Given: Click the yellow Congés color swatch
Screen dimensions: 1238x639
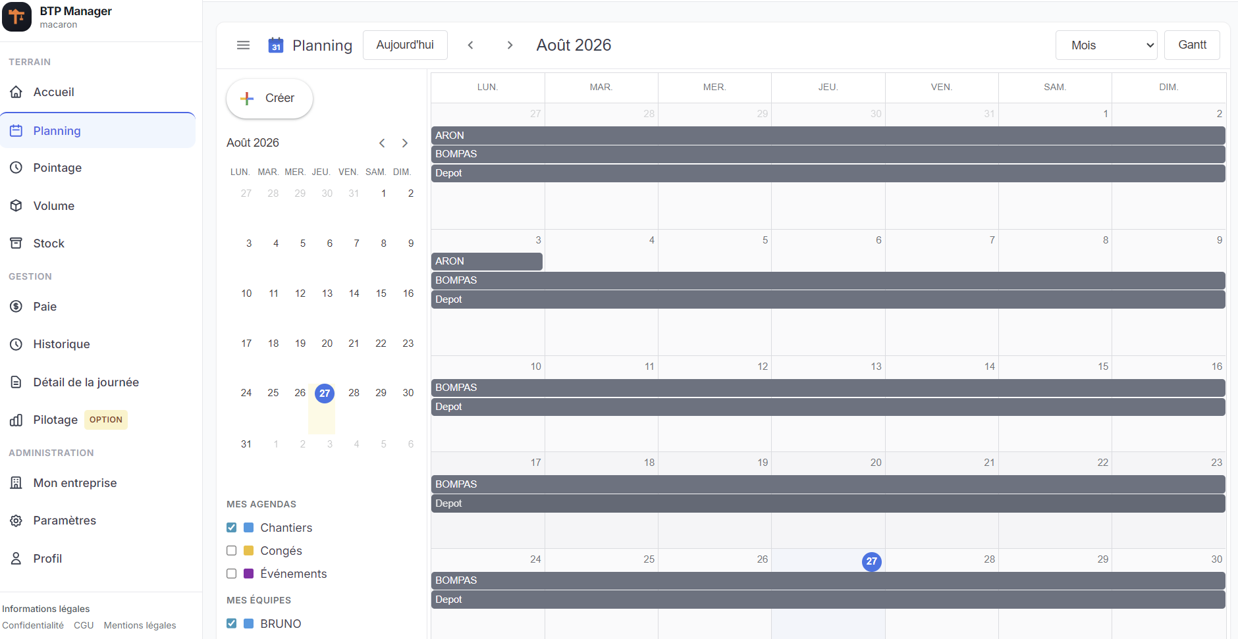Looking at the screenshot, I should 249,551.
